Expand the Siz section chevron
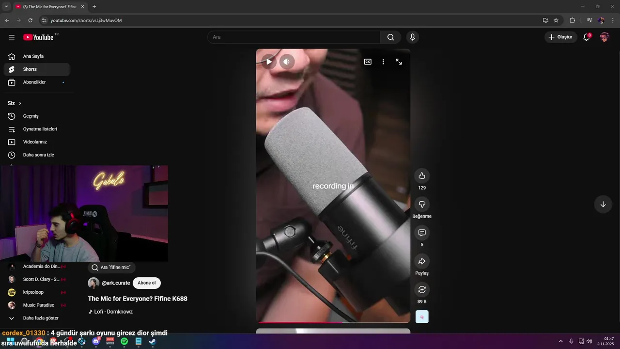The height and width of the screenshot is (349, 620). point(20,103)
